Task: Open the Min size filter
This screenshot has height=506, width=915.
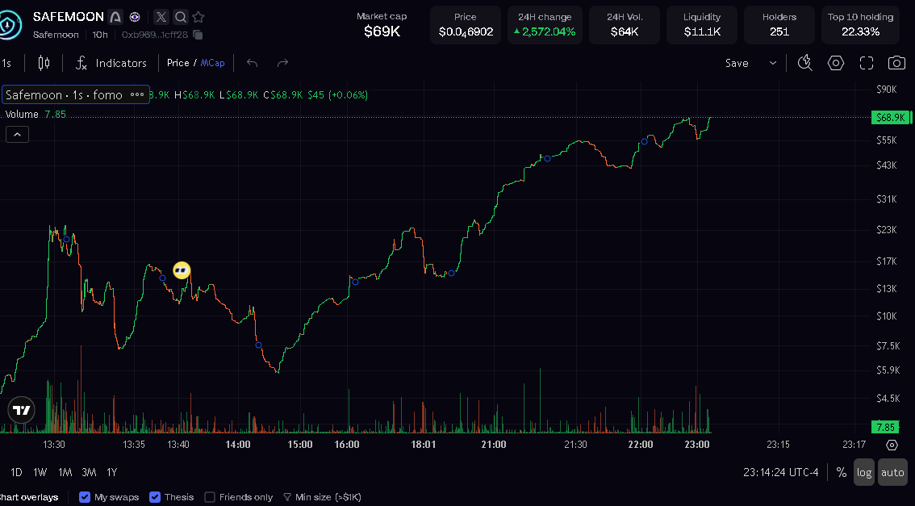Action: coord(322,497)
